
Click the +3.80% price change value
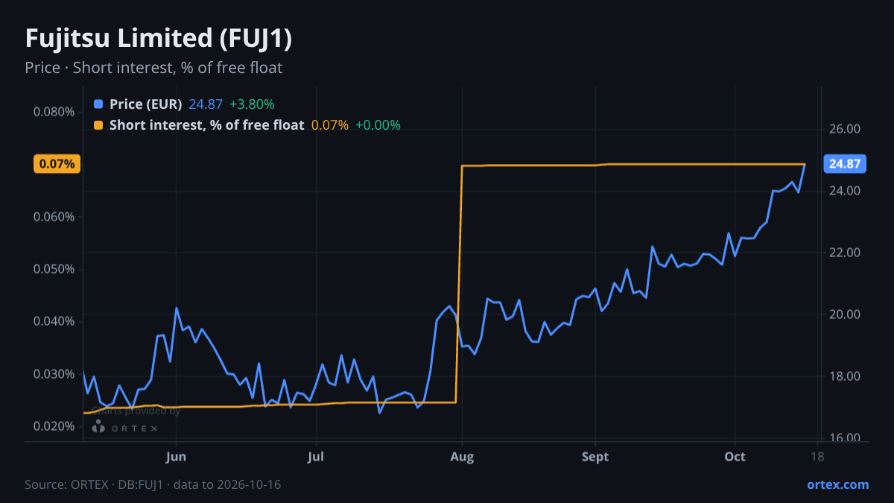(x=252, y=104)
